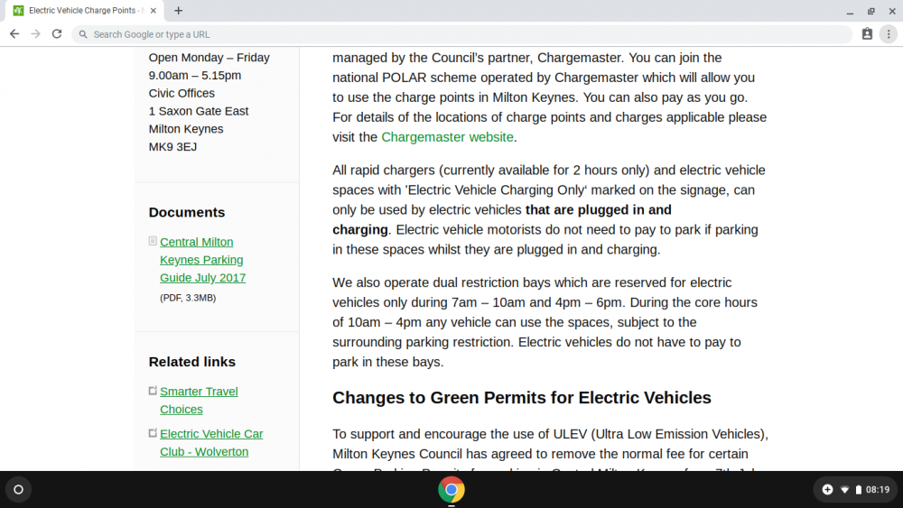Viewport: 903px width, 508px height.
Task: Select the Electric Vehicle Charge Points tab
Action: click(85, 10)
